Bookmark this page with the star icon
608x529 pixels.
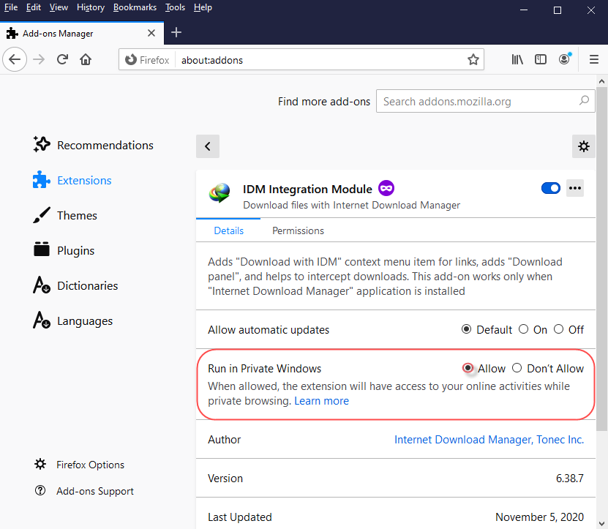coord(473,60)
